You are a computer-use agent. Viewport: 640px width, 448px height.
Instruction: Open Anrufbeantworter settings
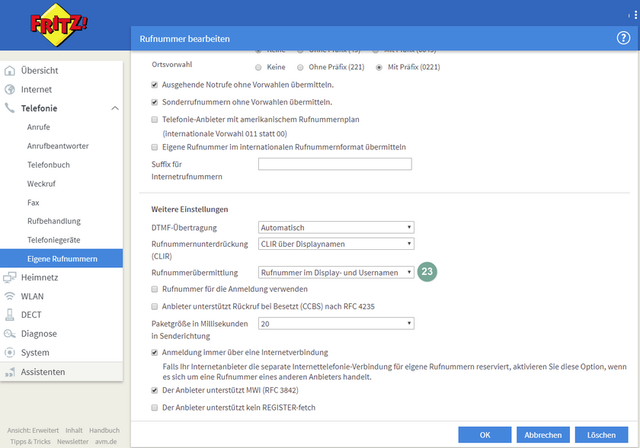pyautogui.click(x=58, y=146)
